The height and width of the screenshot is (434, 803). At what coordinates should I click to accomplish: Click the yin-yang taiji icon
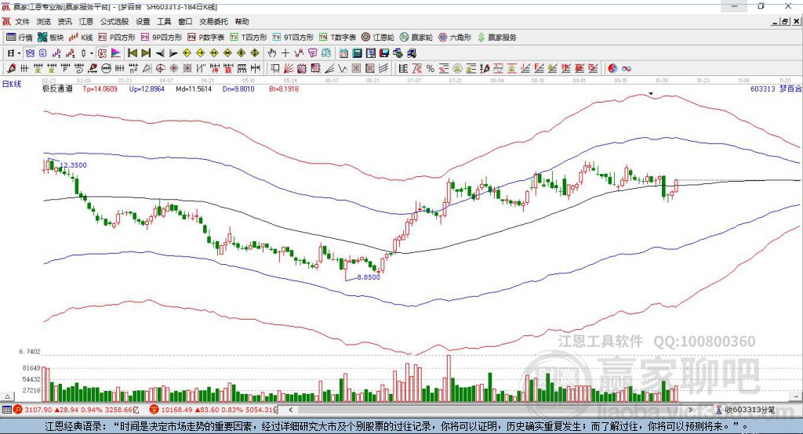612,68
